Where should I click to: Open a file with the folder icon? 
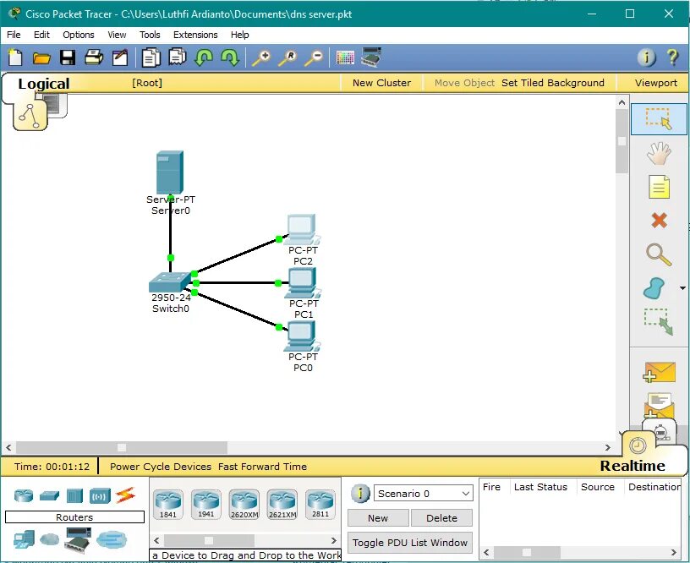tap(41, 57)
